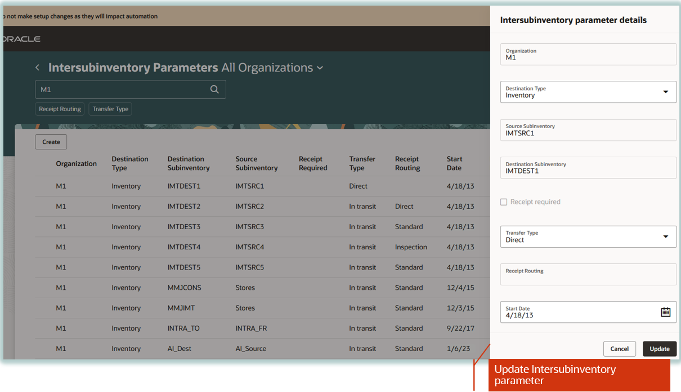Click the 9/22/17 start date cell
The image size is (681, 392).
460,329
